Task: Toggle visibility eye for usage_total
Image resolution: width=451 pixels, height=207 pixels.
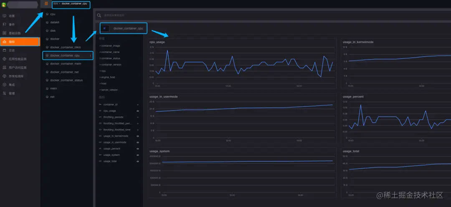Action: pos(138,162)
